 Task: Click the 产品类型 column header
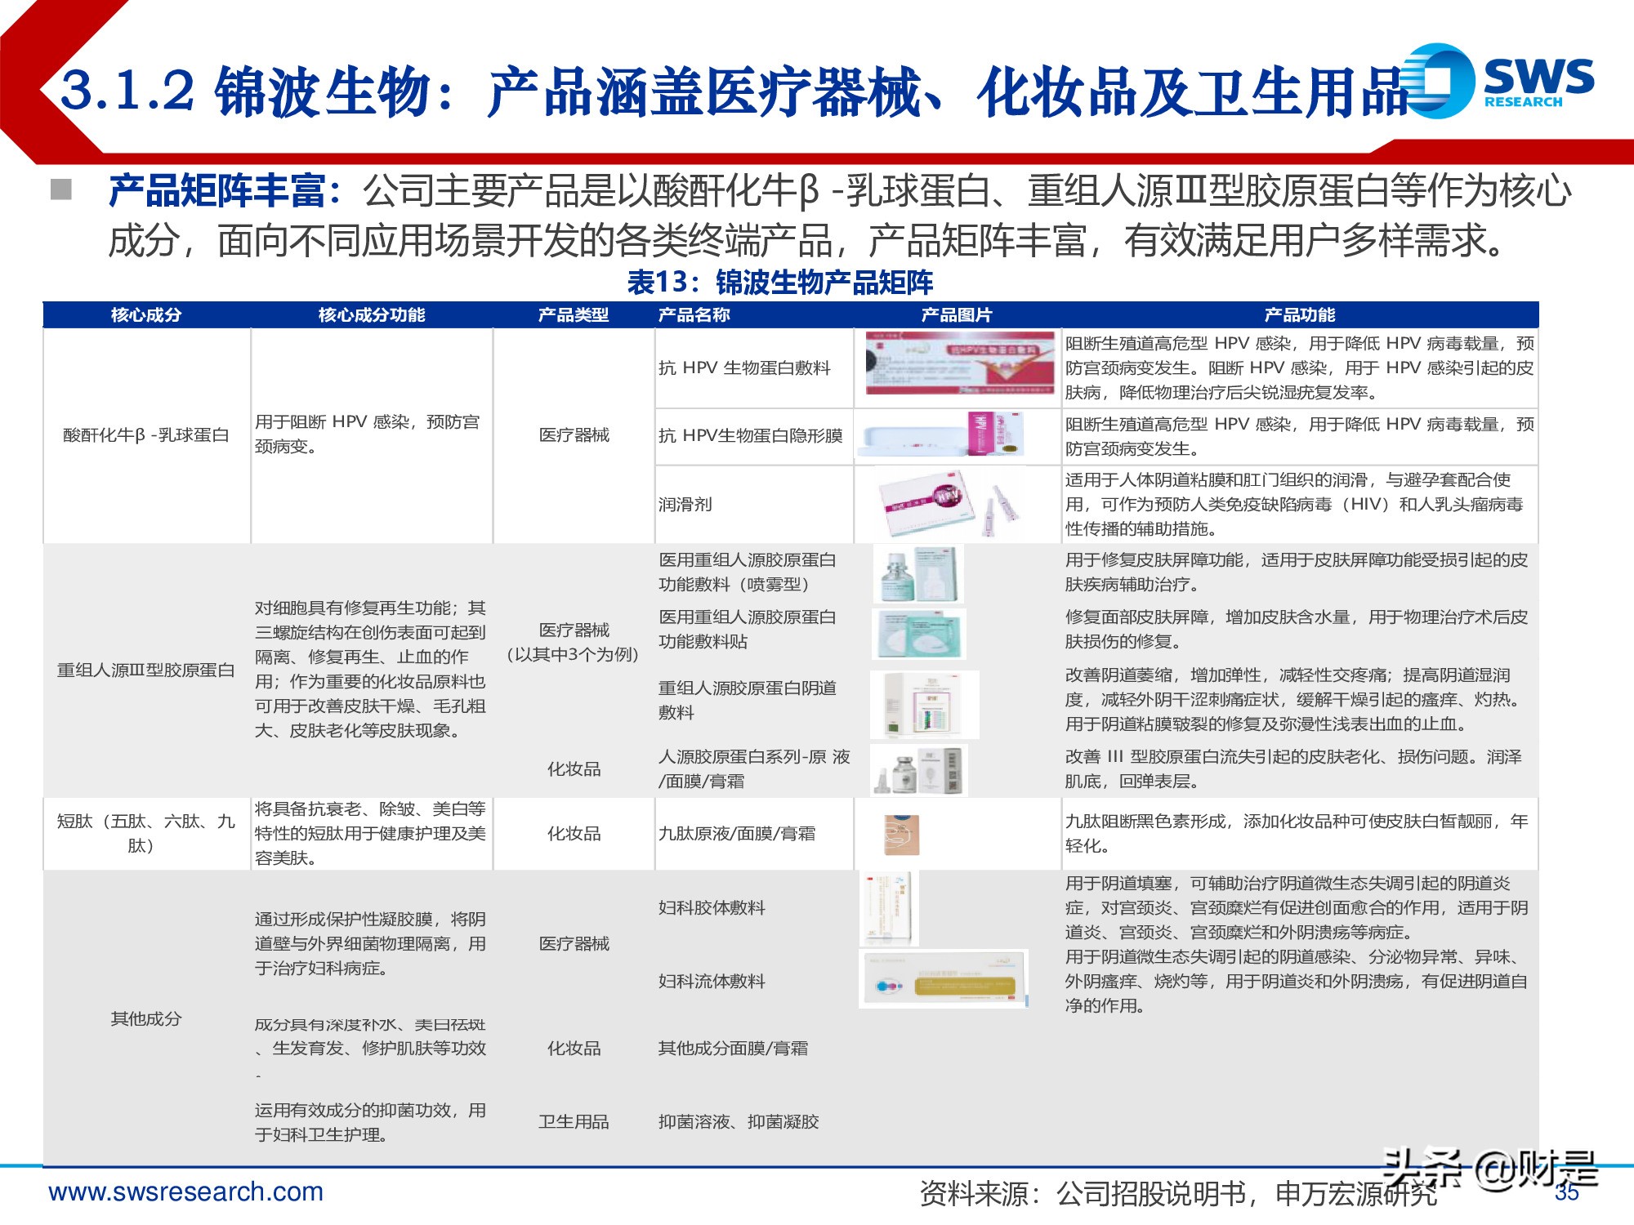[x=574, y=314]
